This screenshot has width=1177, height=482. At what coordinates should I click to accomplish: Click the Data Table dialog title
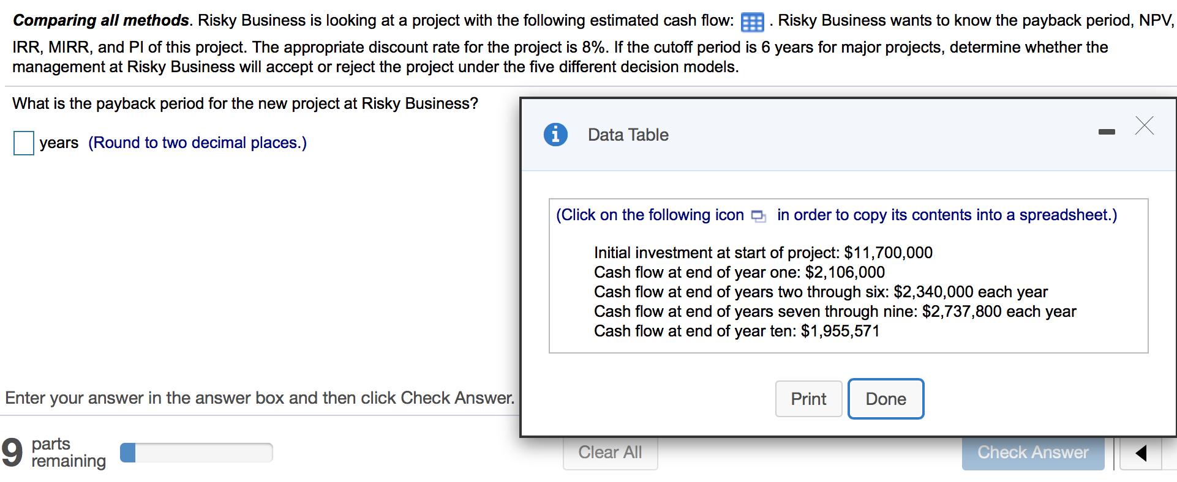point(628,135)
